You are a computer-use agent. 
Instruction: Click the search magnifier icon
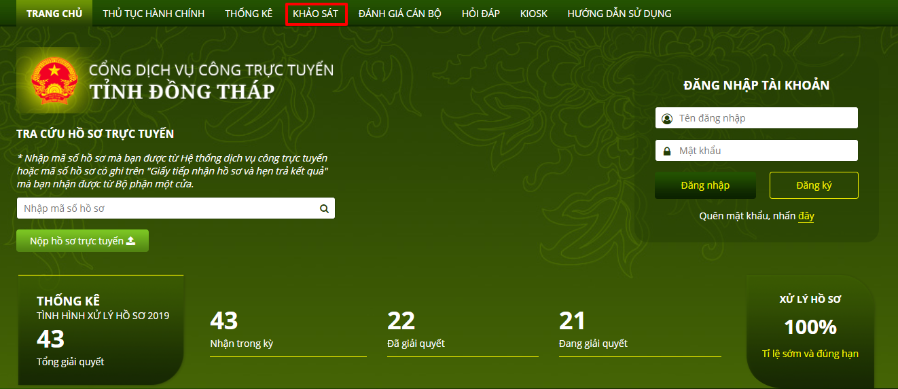click(x=324, y=209)
